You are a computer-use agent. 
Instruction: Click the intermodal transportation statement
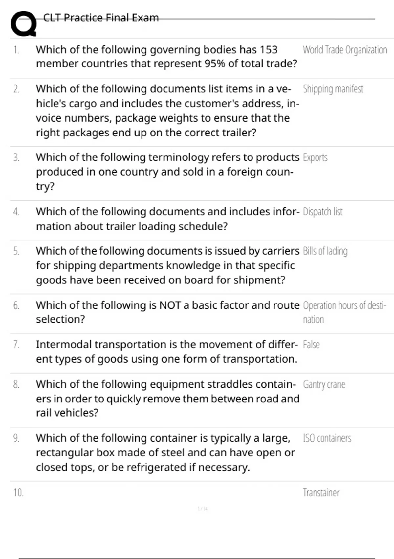[x=167, y=352]
